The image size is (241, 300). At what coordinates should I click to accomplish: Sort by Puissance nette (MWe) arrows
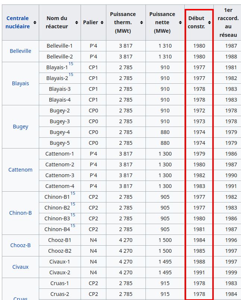pyautogui.click(x=180, y=23)
